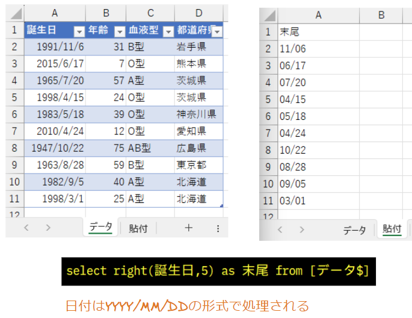
Task: Select column C header in left sheet
Action: (150, 13)
